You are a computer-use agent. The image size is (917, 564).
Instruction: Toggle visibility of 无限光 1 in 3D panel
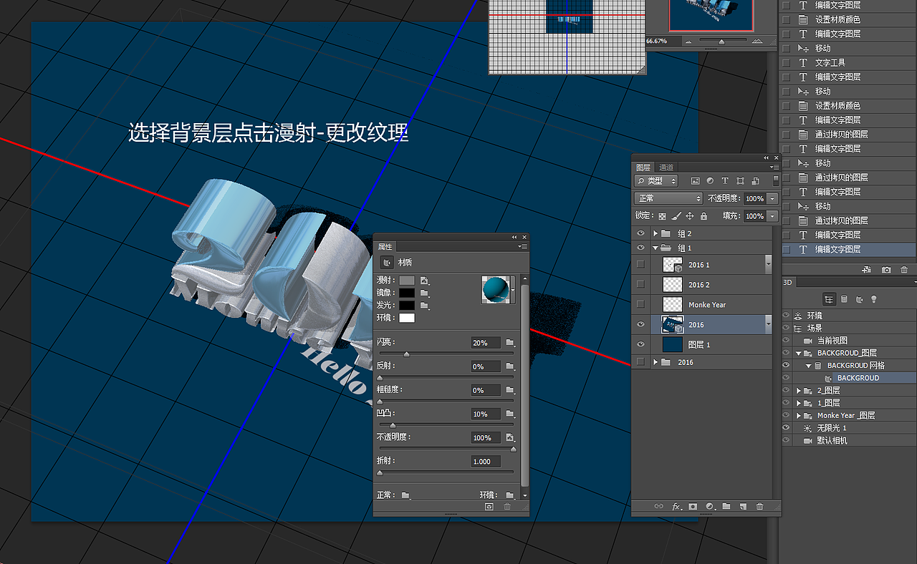pos(786,428)
